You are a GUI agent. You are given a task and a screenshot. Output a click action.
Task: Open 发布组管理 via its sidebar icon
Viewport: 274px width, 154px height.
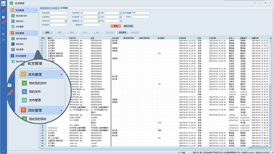point(12,56)
